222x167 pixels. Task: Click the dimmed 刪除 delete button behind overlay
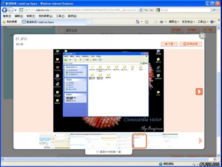point(193,30)
